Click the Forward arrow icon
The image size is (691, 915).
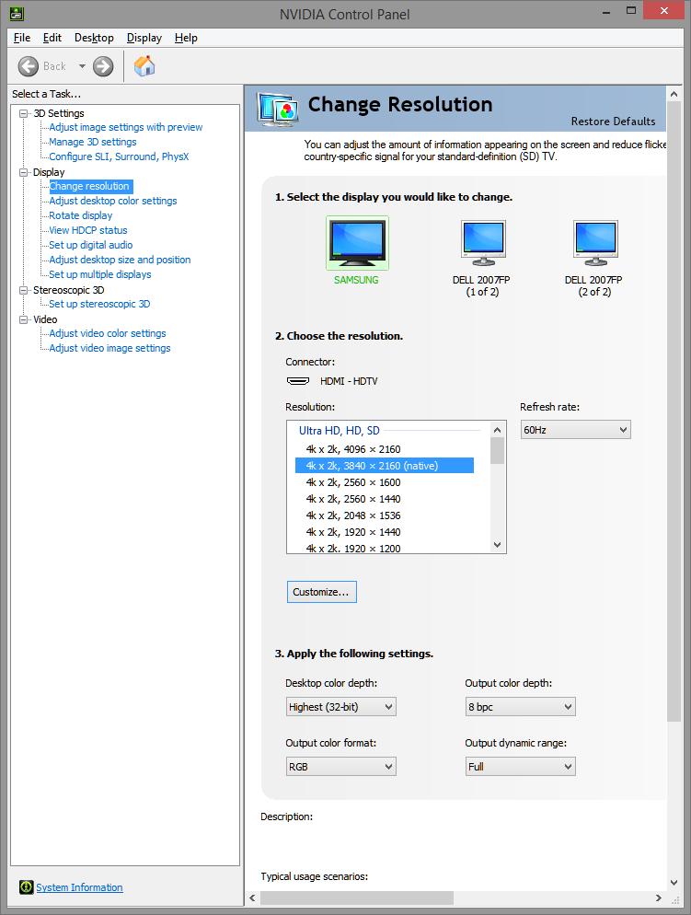[103, 66]
